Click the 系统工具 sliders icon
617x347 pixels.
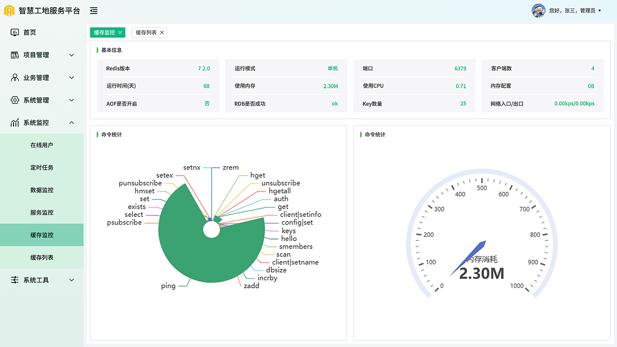[15, 280]
